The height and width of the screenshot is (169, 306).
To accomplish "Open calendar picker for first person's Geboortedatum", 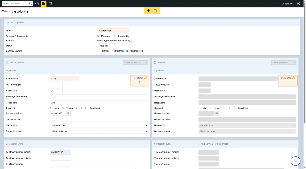I will [x=68, y=113].
